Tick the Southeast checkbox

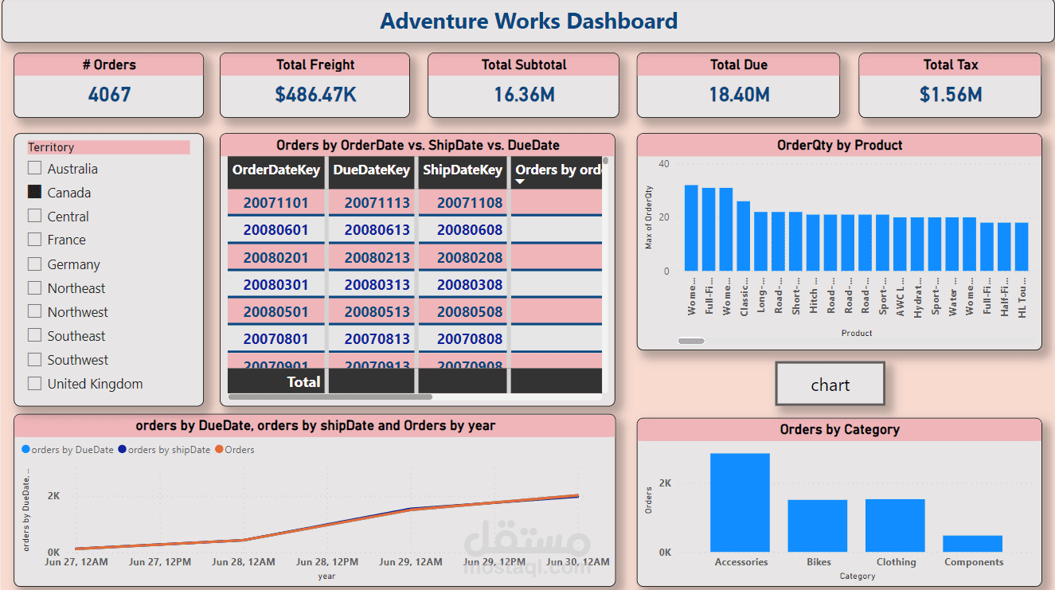[34, 335]
